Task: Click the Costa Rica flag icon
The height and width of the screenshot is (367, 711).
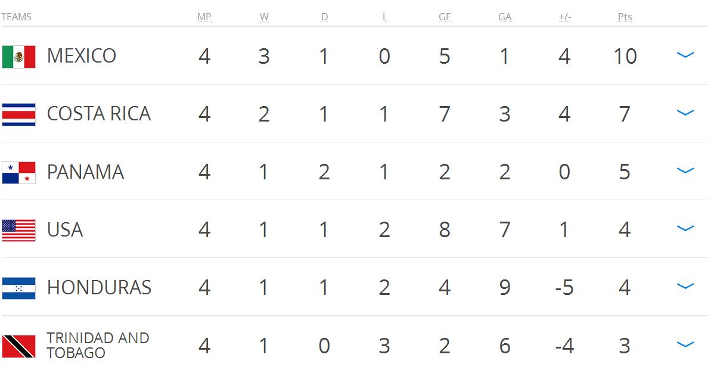Action: coord(18,114)
